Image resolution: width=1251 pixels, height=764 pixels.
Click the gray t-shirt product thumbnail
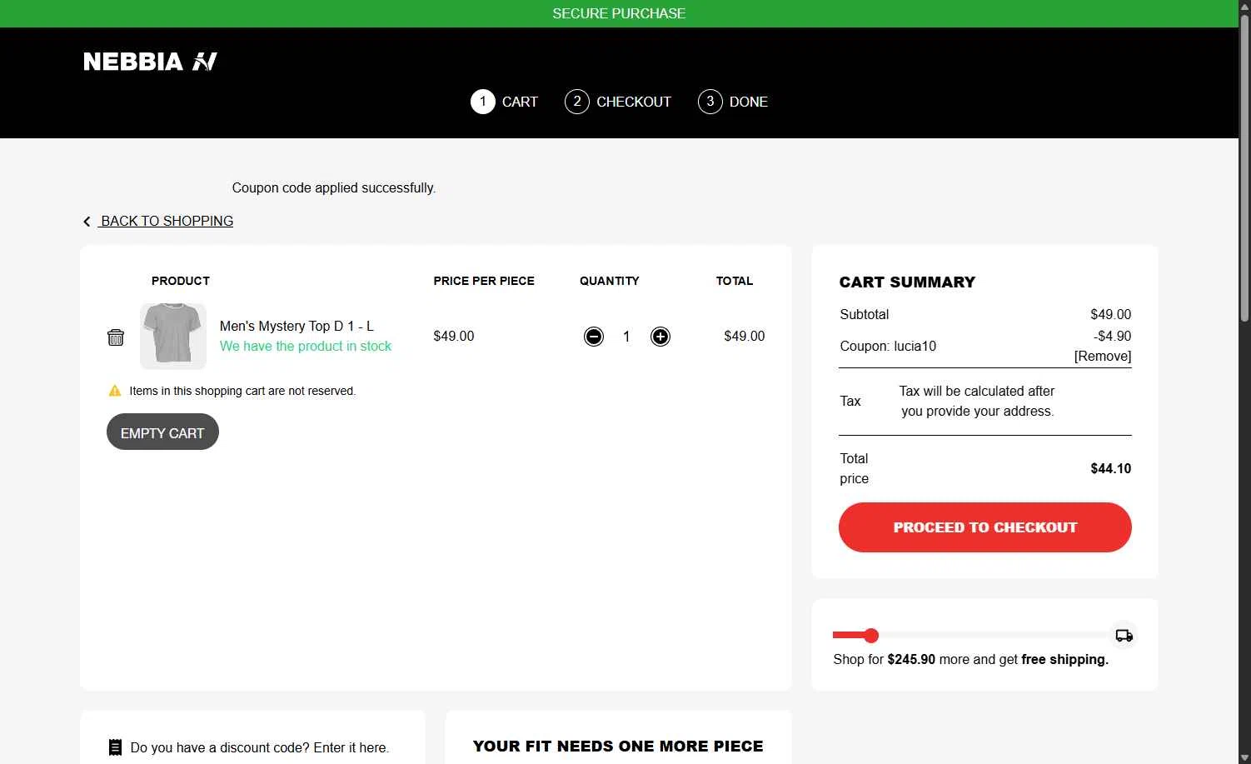pos(173,336)
